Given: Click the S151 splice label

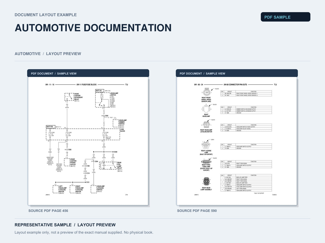Looking at the screenshot, I should coord(88,182).
